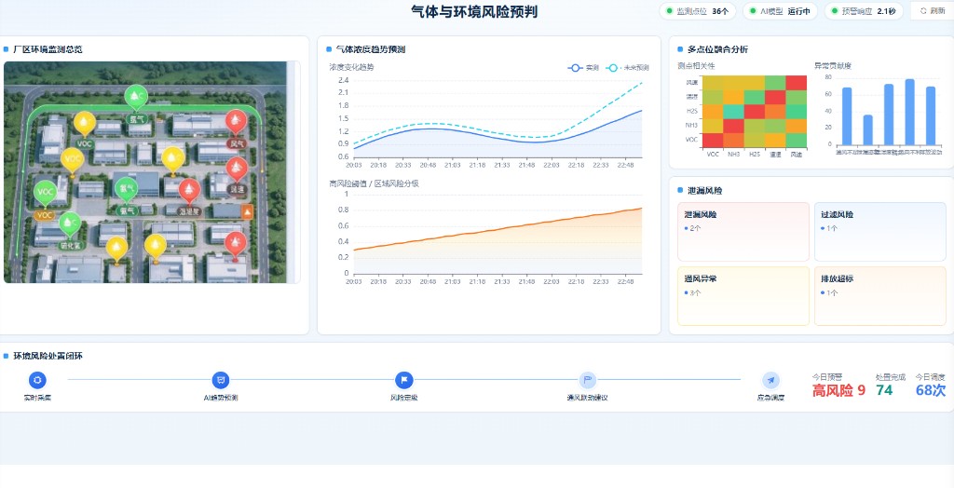Click the orange VOC label tag on map
This screenshot has width=954, height=488.
click(x=45, y=215)
